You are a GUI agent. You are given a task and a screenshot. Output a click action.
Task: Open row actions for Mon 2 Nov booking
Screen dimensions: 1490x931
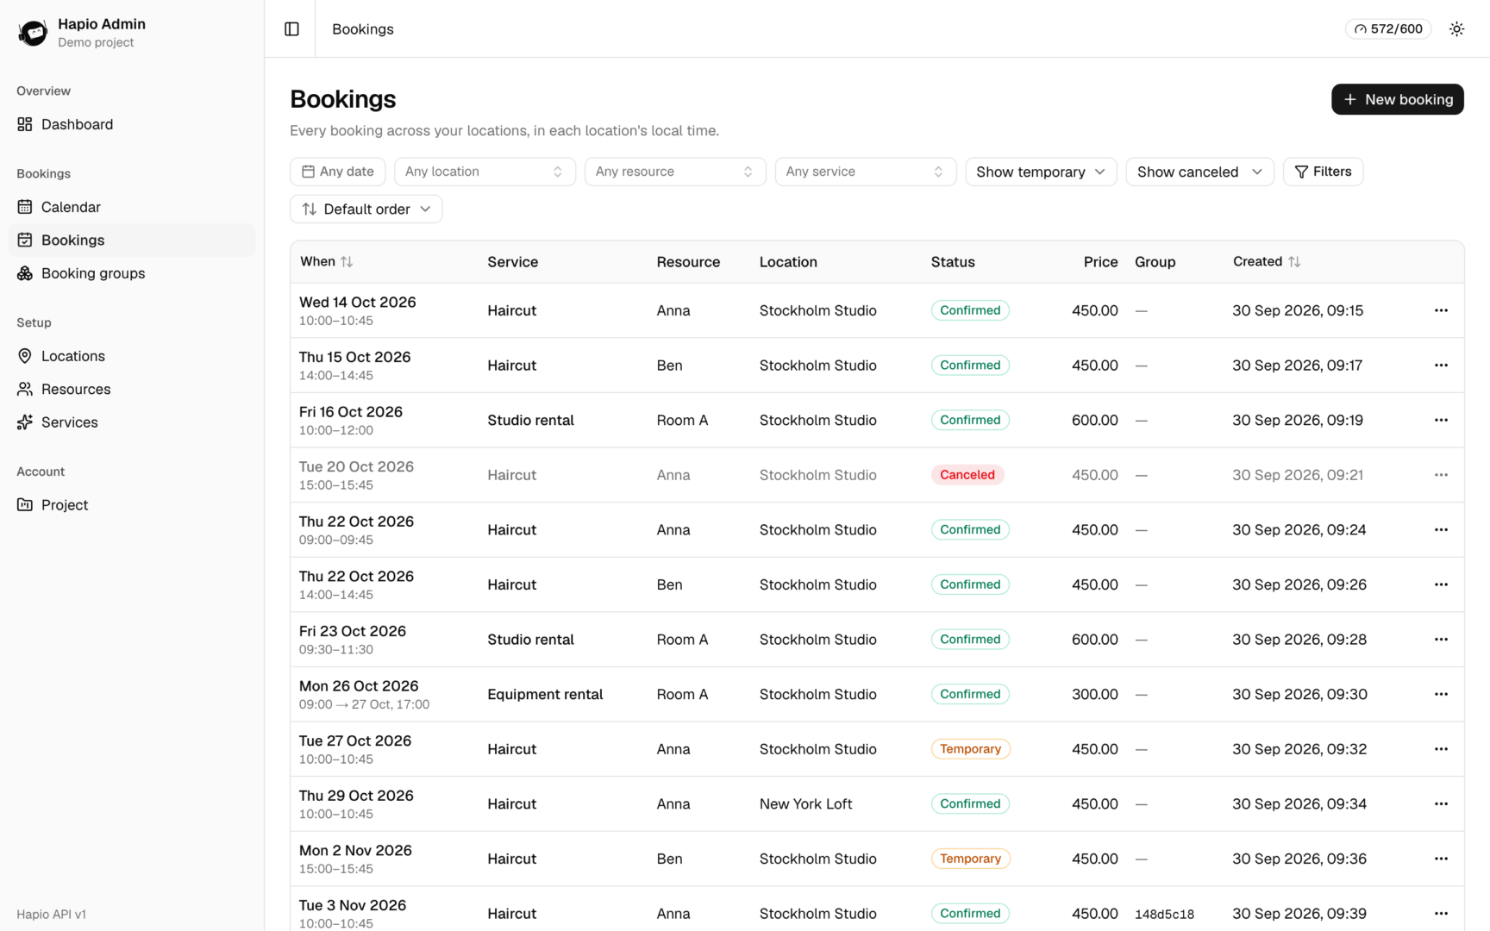[x=1441, y=859]
